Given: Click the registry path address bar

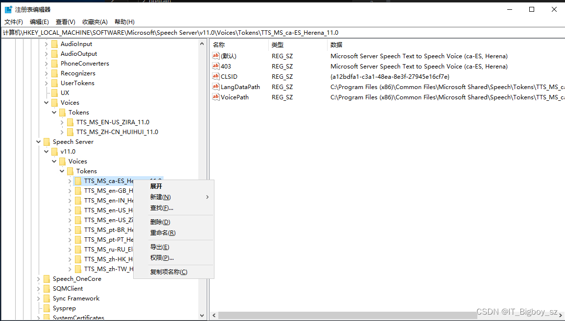Looking at the screenshot, I should click(196, 32).
